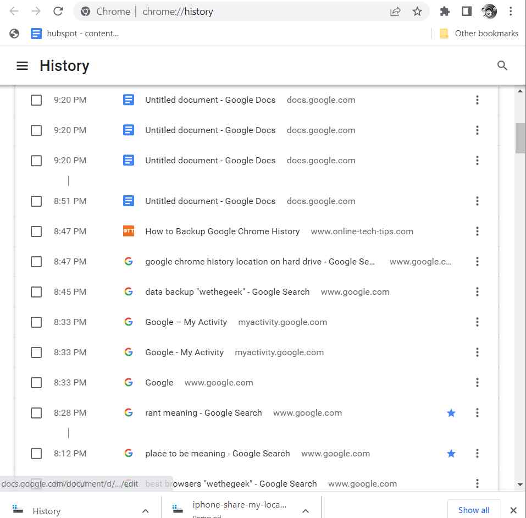Click the scrollbar down arrow

520,484
